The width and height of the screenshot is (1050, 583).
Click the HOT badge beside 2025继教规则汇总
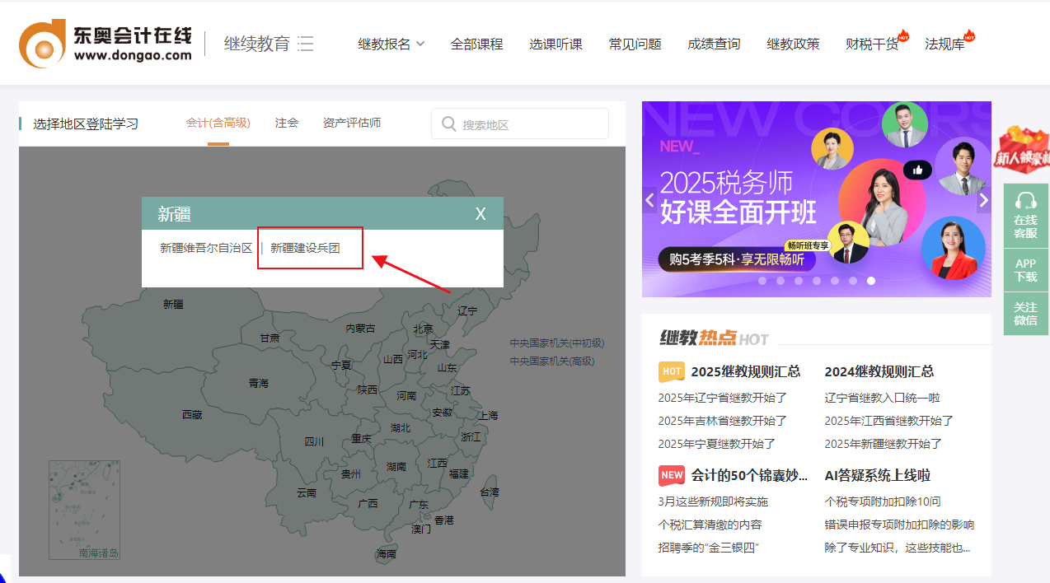(671, 371)
